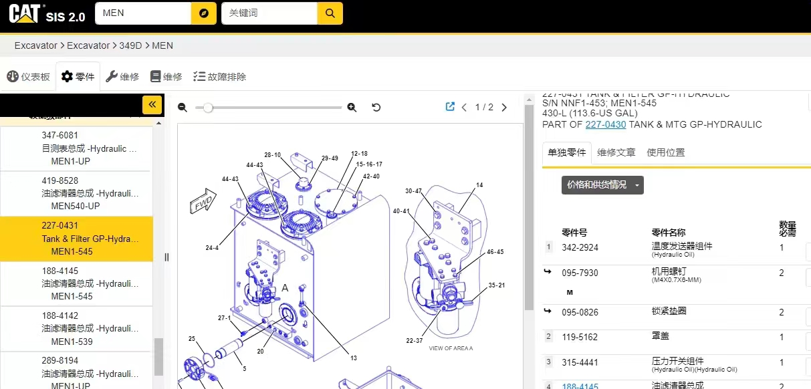
Task: Open the MEN breadcrumb link
Action: tap(162, 45)
